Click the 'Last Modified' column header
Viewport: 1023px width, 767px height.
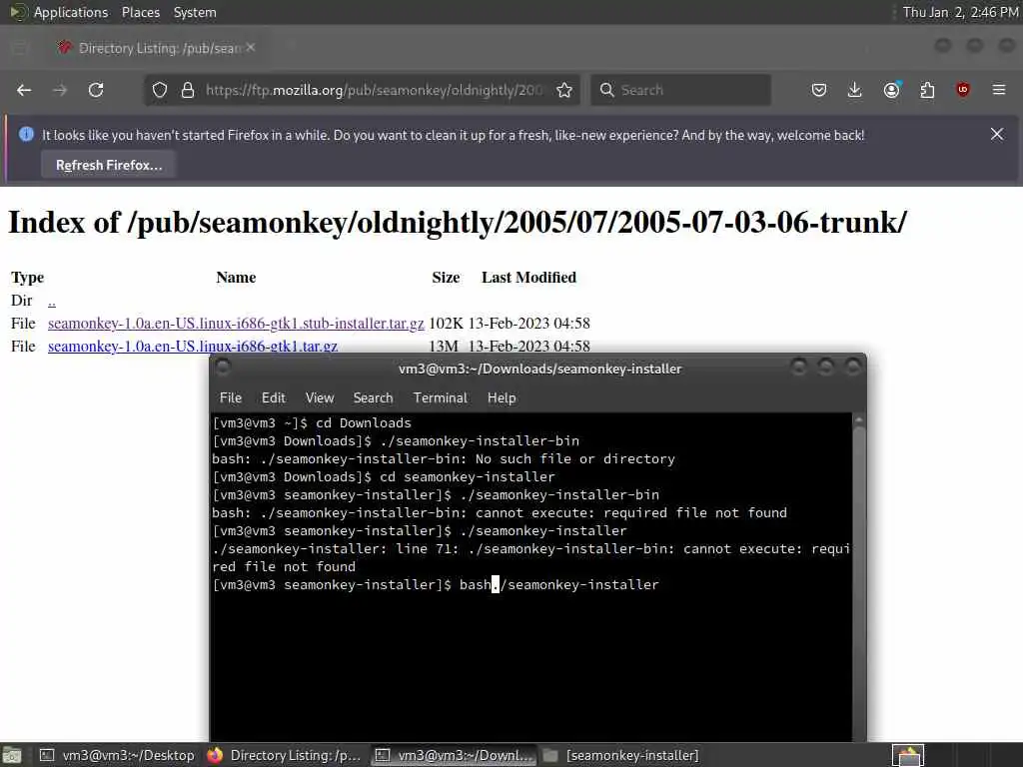(529, 278)
